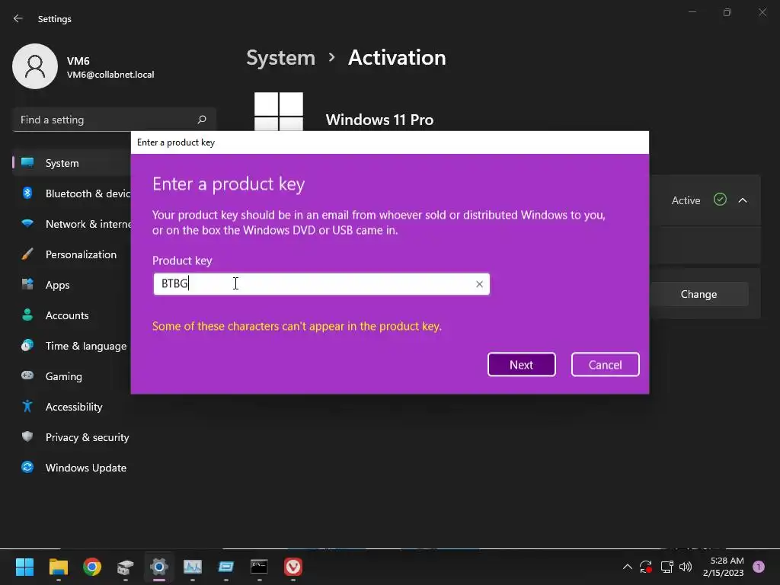780x585 pixels.
Task: Click the Personalization paintbrush icon
Action: [27, 254]
